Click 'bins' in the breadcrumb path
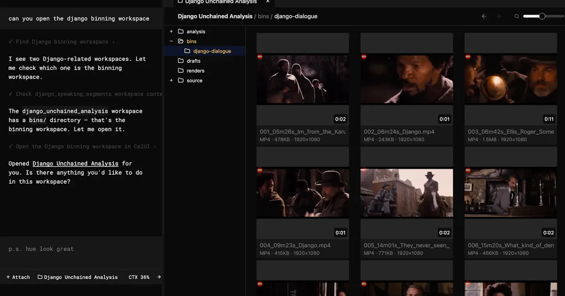The height and width of the screenshot is (296, 565). point(263,16)
